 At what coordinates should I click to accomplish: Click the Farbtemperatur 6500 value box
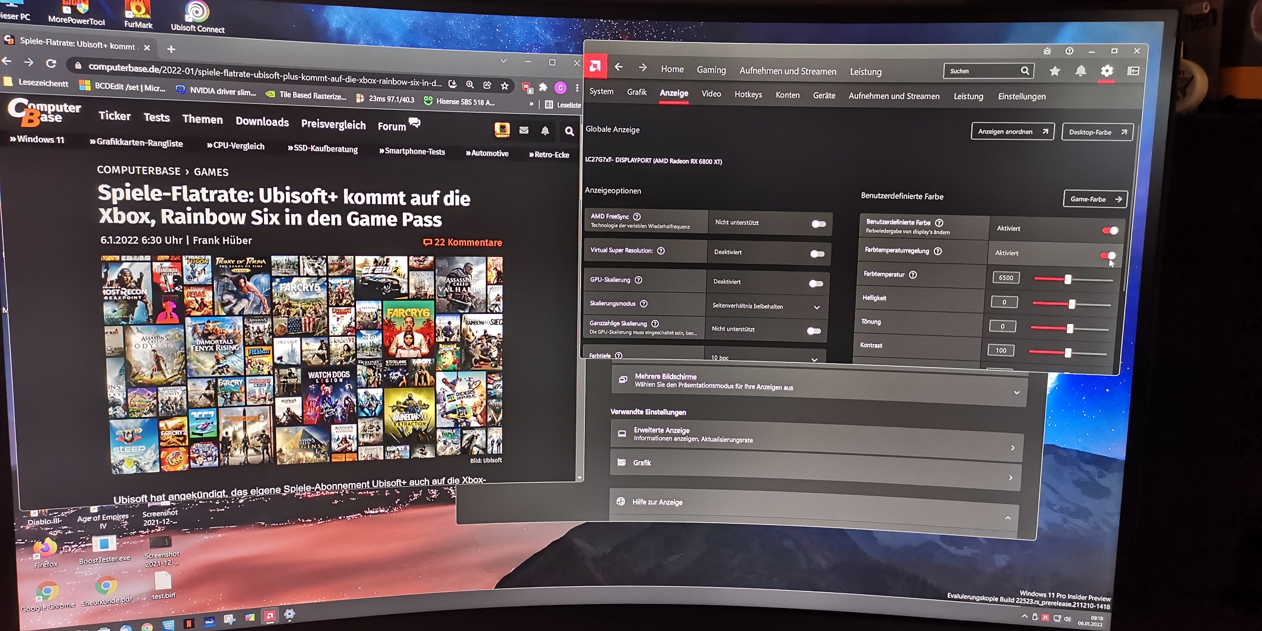point(1006,278)
